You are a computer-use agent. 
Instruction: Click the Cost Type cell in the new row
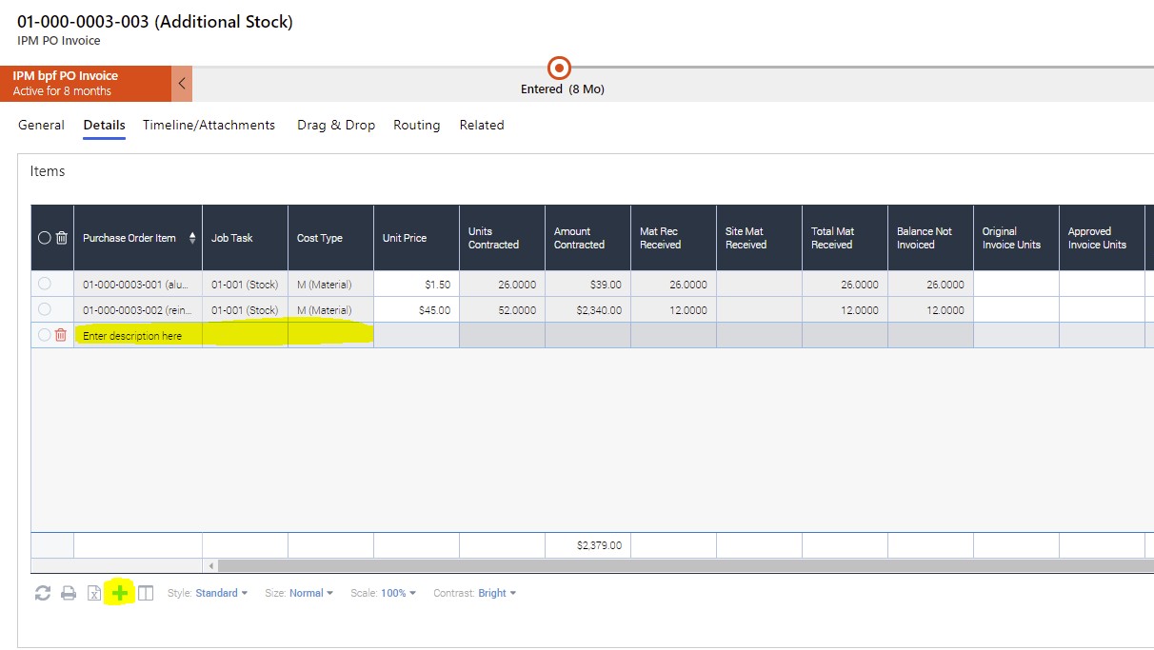[x=330, y=335]
